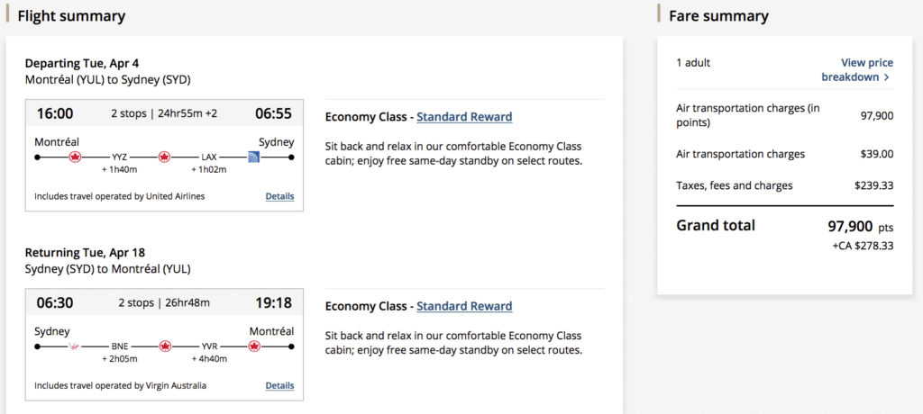This screenshot has width=923, height=414.
Task: Select the Fare summary heading
Action: [718, 16]
